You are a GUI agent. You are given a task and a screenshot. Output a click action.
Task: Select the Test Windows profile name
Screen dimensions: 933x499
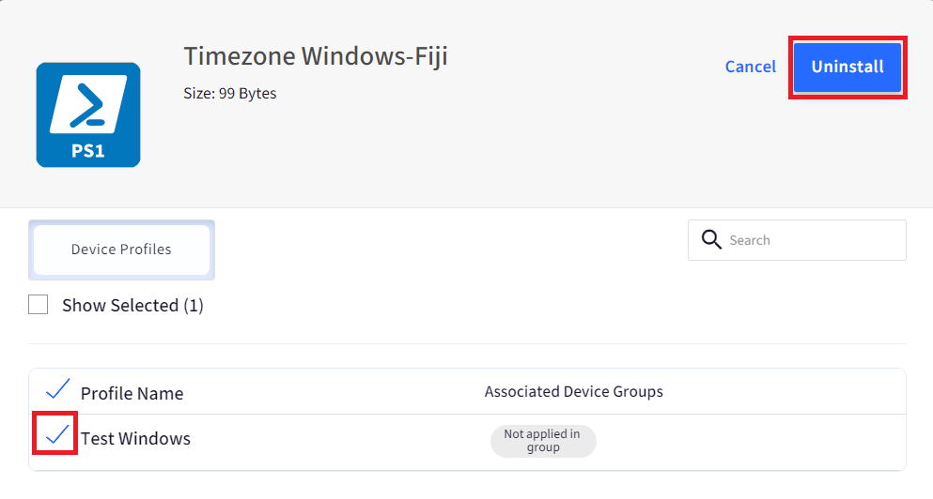click(135, 438)
